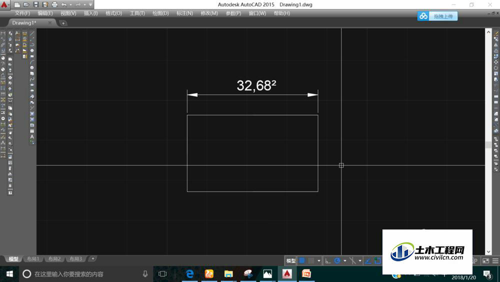The height and width of the screenshot is (282, 500).
Task: Click Plot printer icon in left standard toolbar
Action: [10, 77]
